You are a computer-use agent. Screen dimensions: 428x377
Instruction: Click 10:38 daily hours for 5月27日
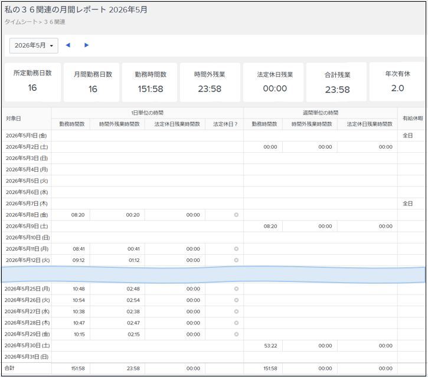(79, 312)
